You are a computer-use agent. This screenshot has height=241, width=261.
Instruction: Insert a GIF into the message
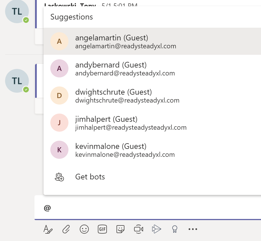[x=102, y=229]
